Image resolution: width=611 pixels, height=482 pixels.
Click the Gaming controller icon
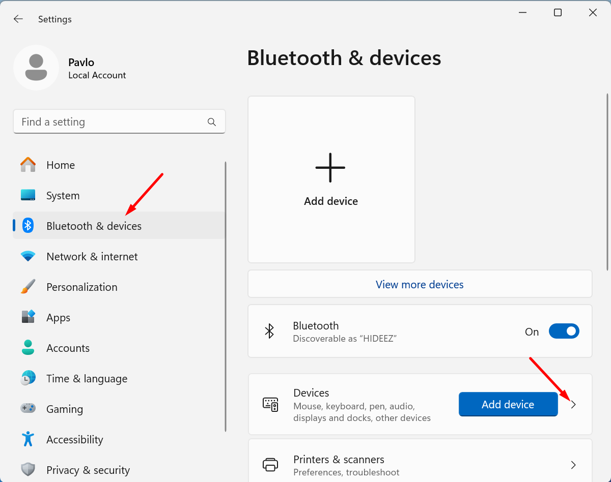point(28,409)
